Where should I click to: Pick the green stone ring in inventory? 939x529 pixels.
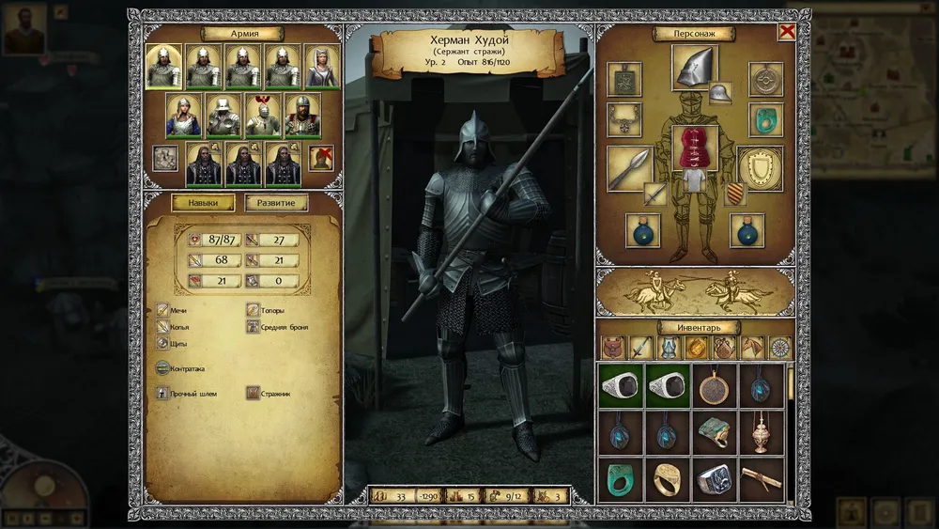pos(715,432)
